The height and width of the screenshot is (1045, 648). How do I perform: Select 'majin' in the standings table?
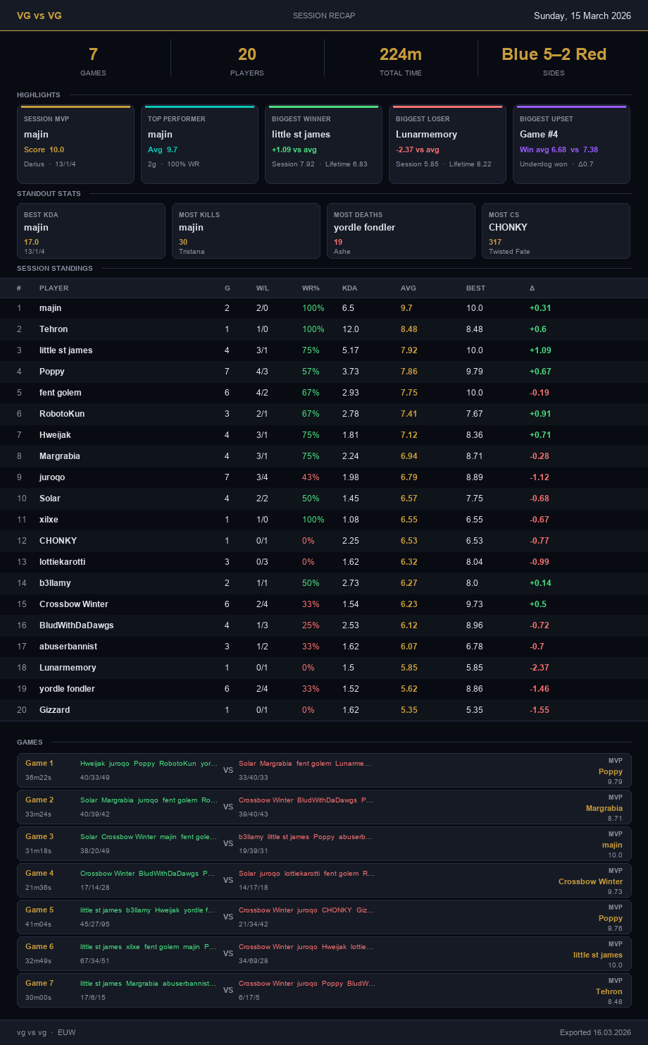click(x=50, y=308)
